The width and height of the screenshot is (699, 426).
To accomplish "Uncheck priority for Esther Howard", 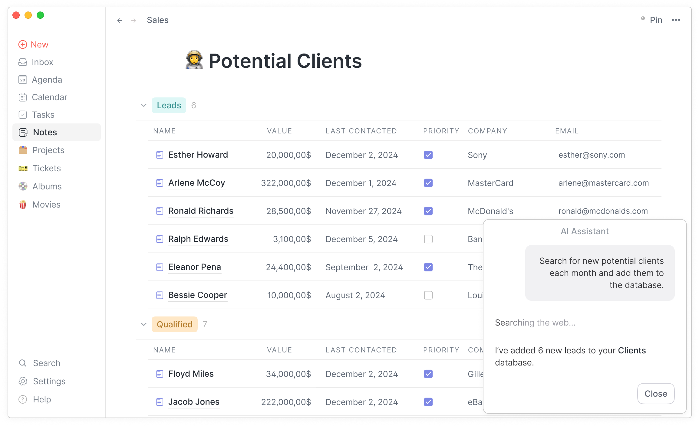I will pos(428,155).
